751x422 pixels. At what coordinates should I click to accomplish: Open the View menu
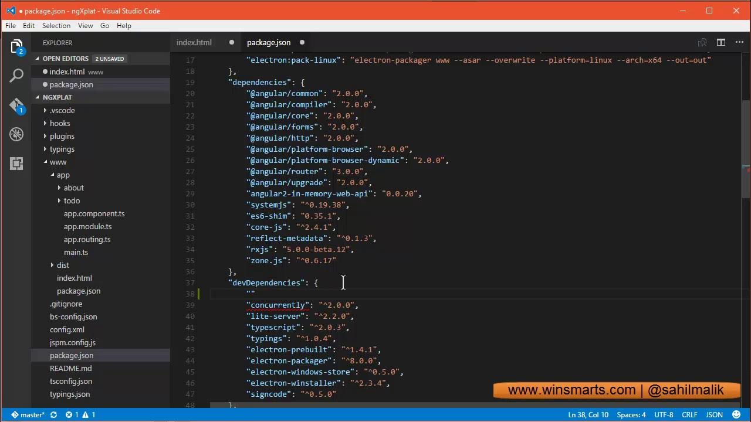coord(86,26)
